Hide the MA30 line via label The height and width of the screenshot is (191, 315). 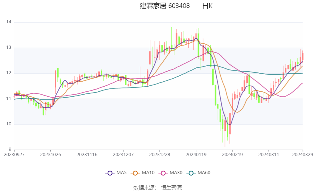click(176, 173)
